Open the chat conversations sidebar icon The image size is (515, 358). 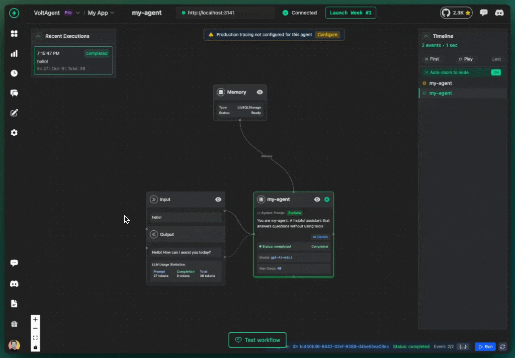(14, 93)
